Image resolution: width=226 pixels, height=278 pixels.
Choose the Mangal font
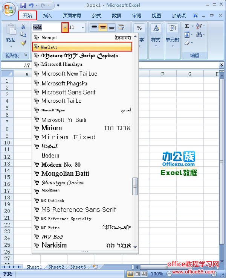[82, 38]
